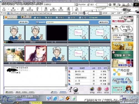Click the 네이버 link in links bar
Screen dimensions: 139x104
click(x=105, y=13)
